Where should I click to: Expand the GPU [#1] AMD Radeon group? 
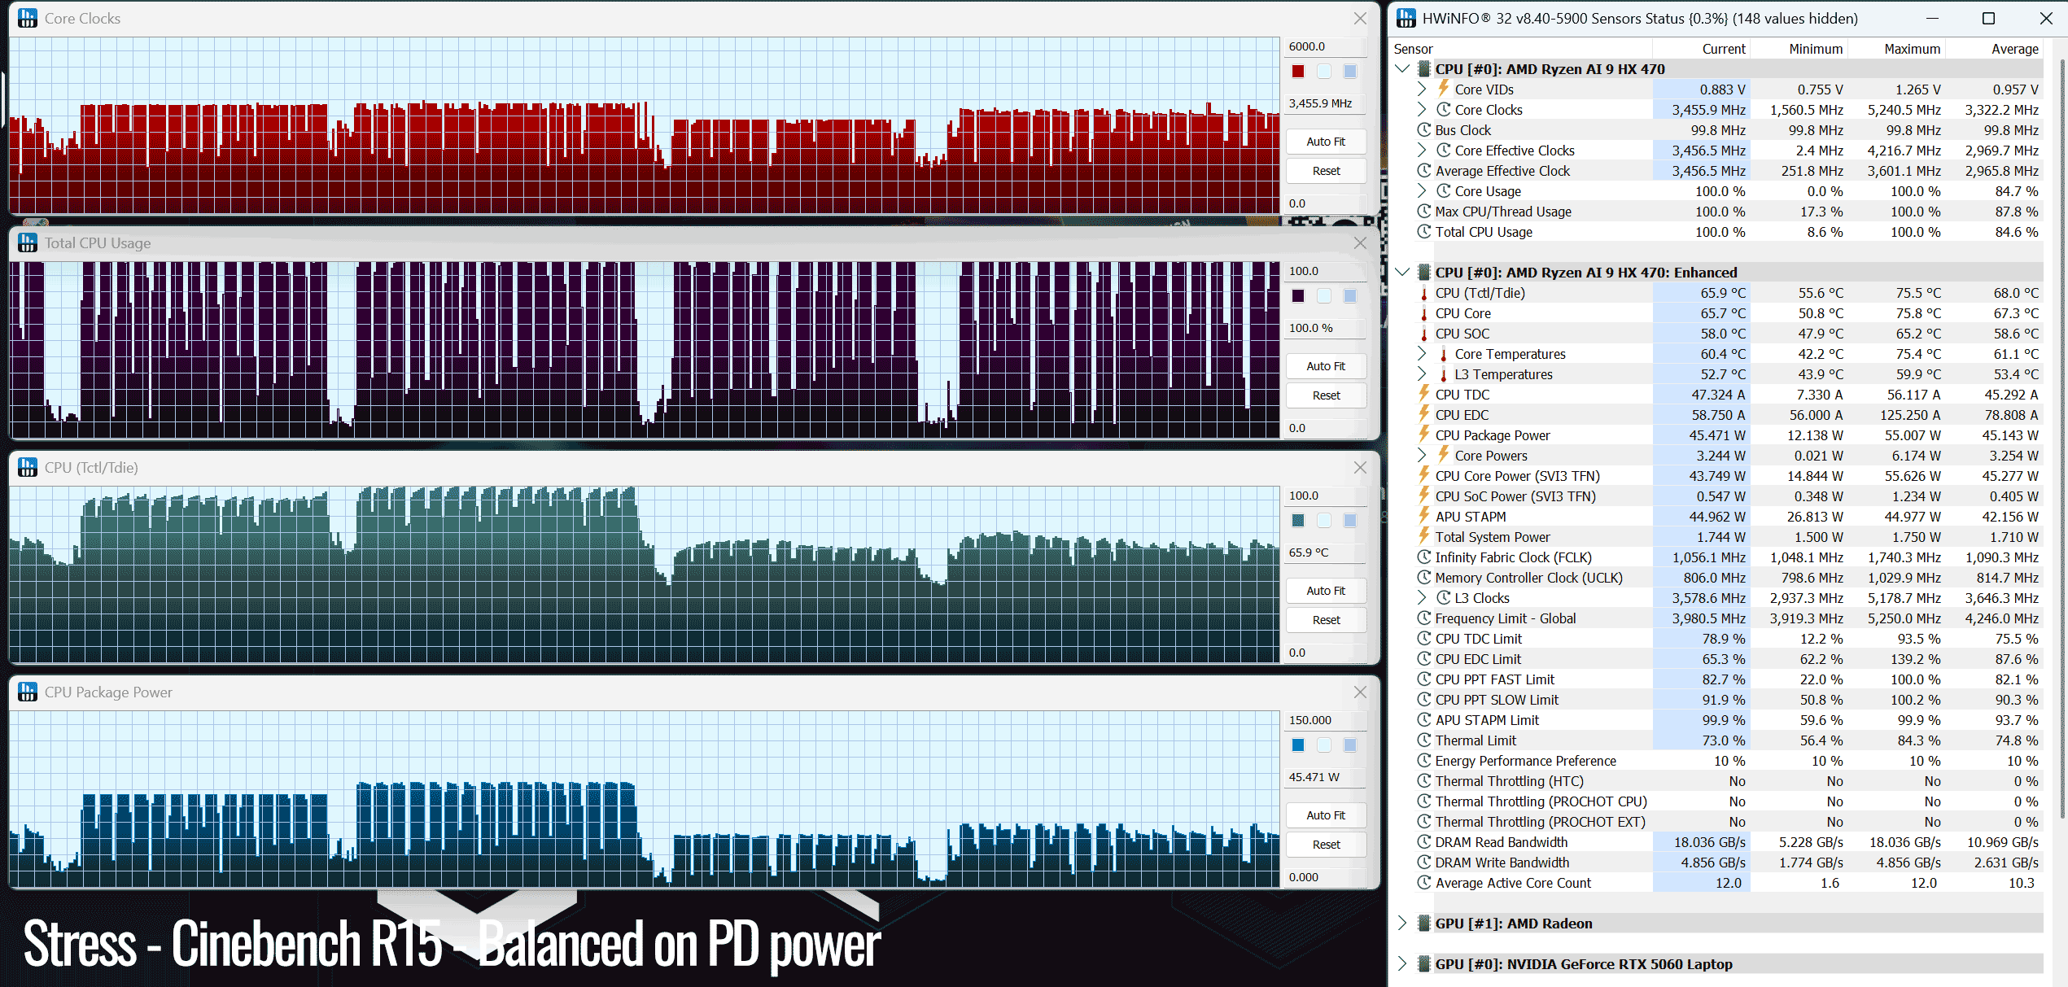coord(1402,923)
